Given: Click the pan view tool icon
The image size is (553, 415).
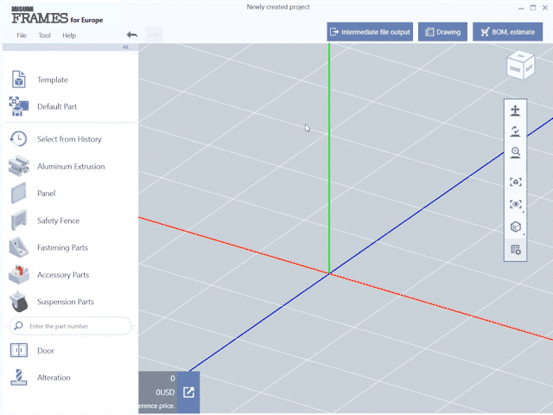Looking at the screenshot, I should (516, 111).
